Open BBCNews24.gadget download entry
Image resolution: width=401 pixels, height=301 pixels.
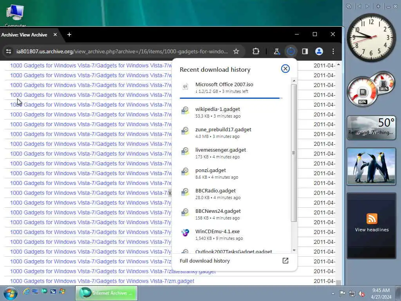pyautogui.click(x=231, y=214)
